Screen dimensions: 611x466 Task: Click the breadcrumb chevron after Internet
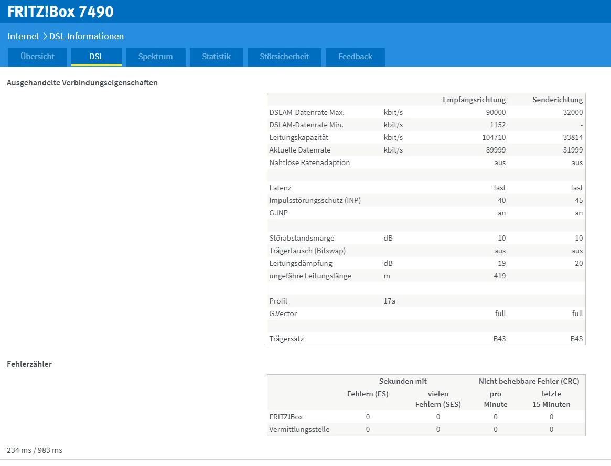coord(45,36)
